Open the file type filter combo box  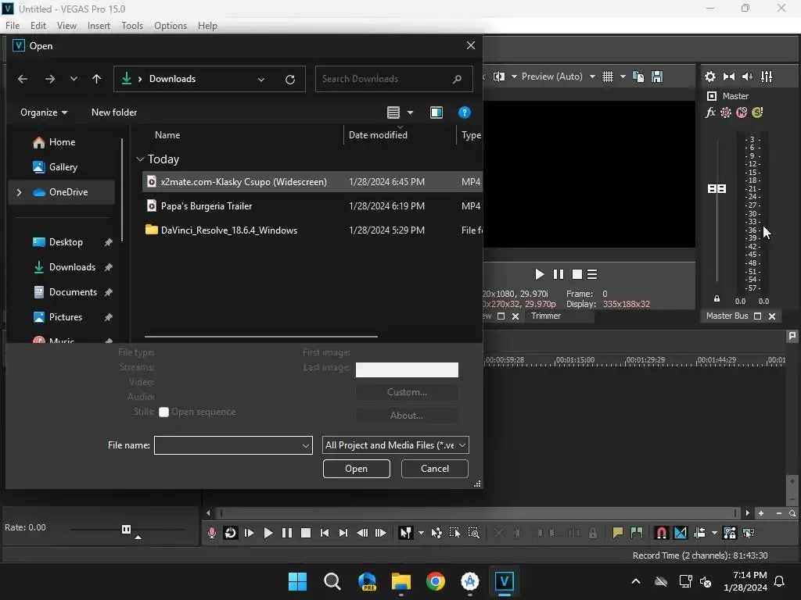click(x=395, y=445)
